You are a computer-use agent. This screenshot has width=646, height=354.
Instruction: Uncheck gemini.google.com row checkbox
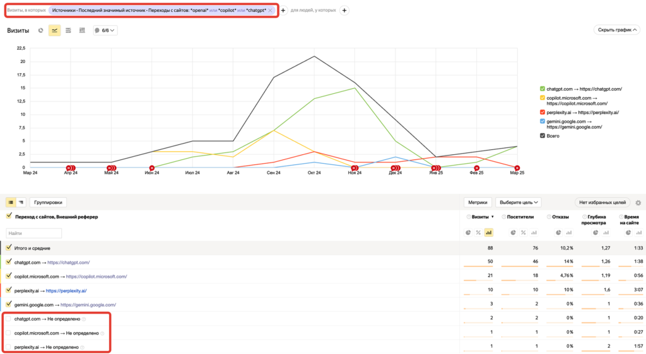[9, 304]
